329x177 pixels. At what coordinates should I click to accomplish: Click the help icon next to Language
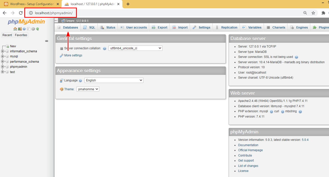pyautogui.click(x=80, y=81)
